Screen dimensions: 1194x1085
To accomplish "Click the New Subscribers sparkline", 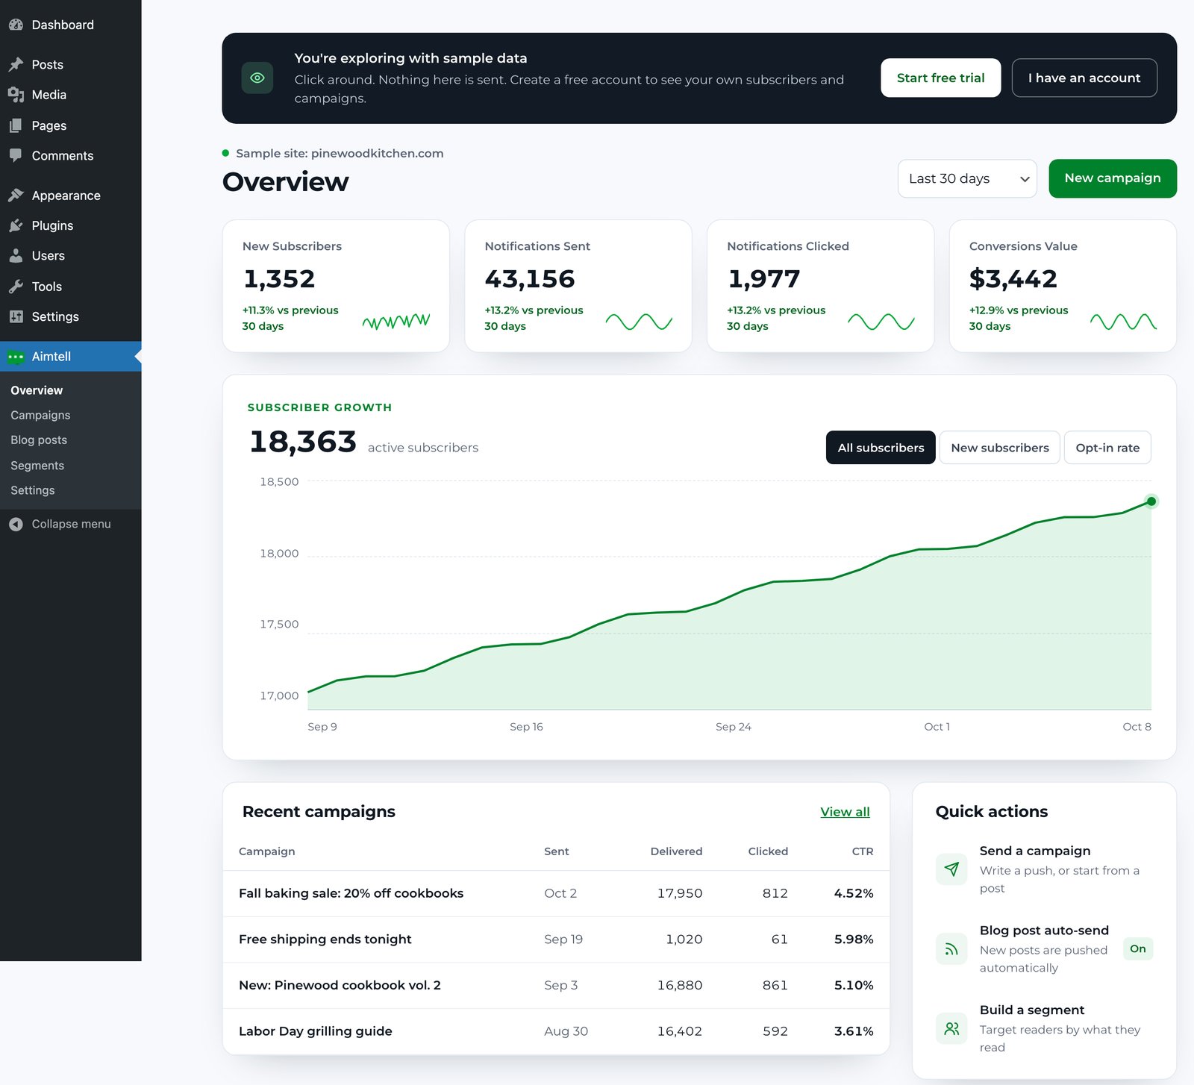I will pos(396,322).
